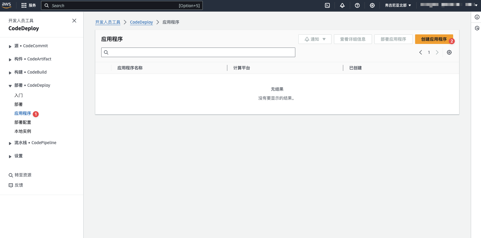
Task: Click the applications filter search field
Action: tap(198, 52)
